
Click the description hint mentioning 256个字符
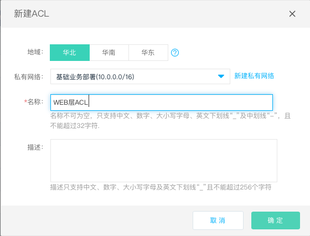(161, 187)
